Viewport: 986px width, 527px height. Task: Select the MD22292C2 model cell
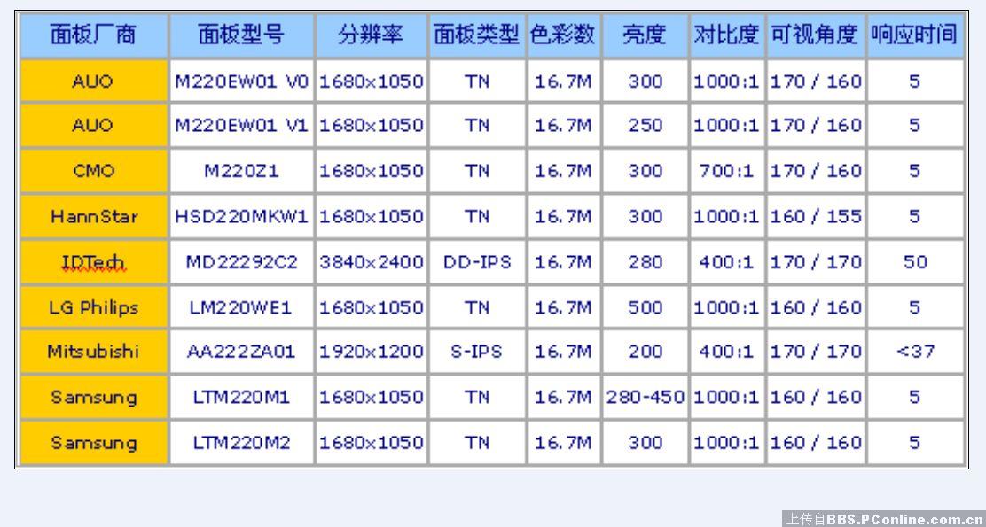point(241,262)
